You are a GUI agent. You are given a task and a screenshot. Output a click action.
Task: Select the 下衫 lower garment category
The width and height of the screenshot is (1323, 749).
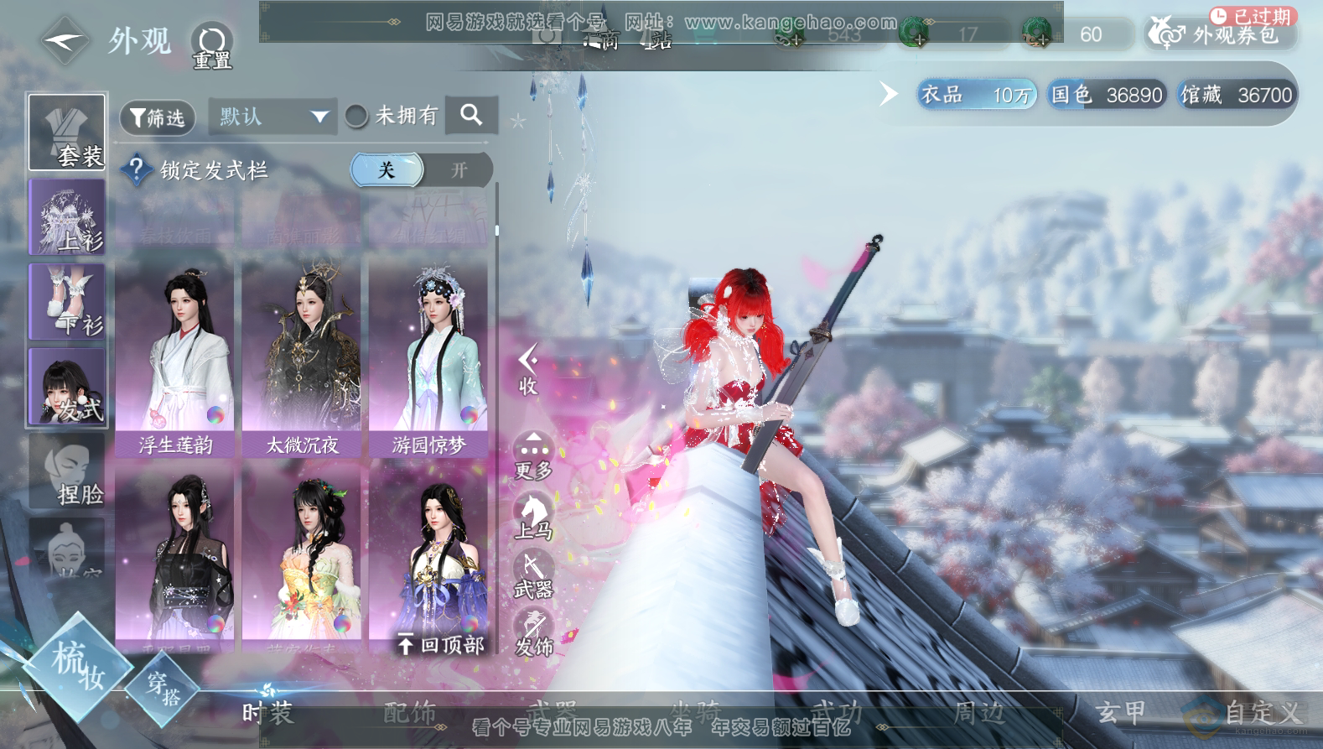(x=67, y=301)
